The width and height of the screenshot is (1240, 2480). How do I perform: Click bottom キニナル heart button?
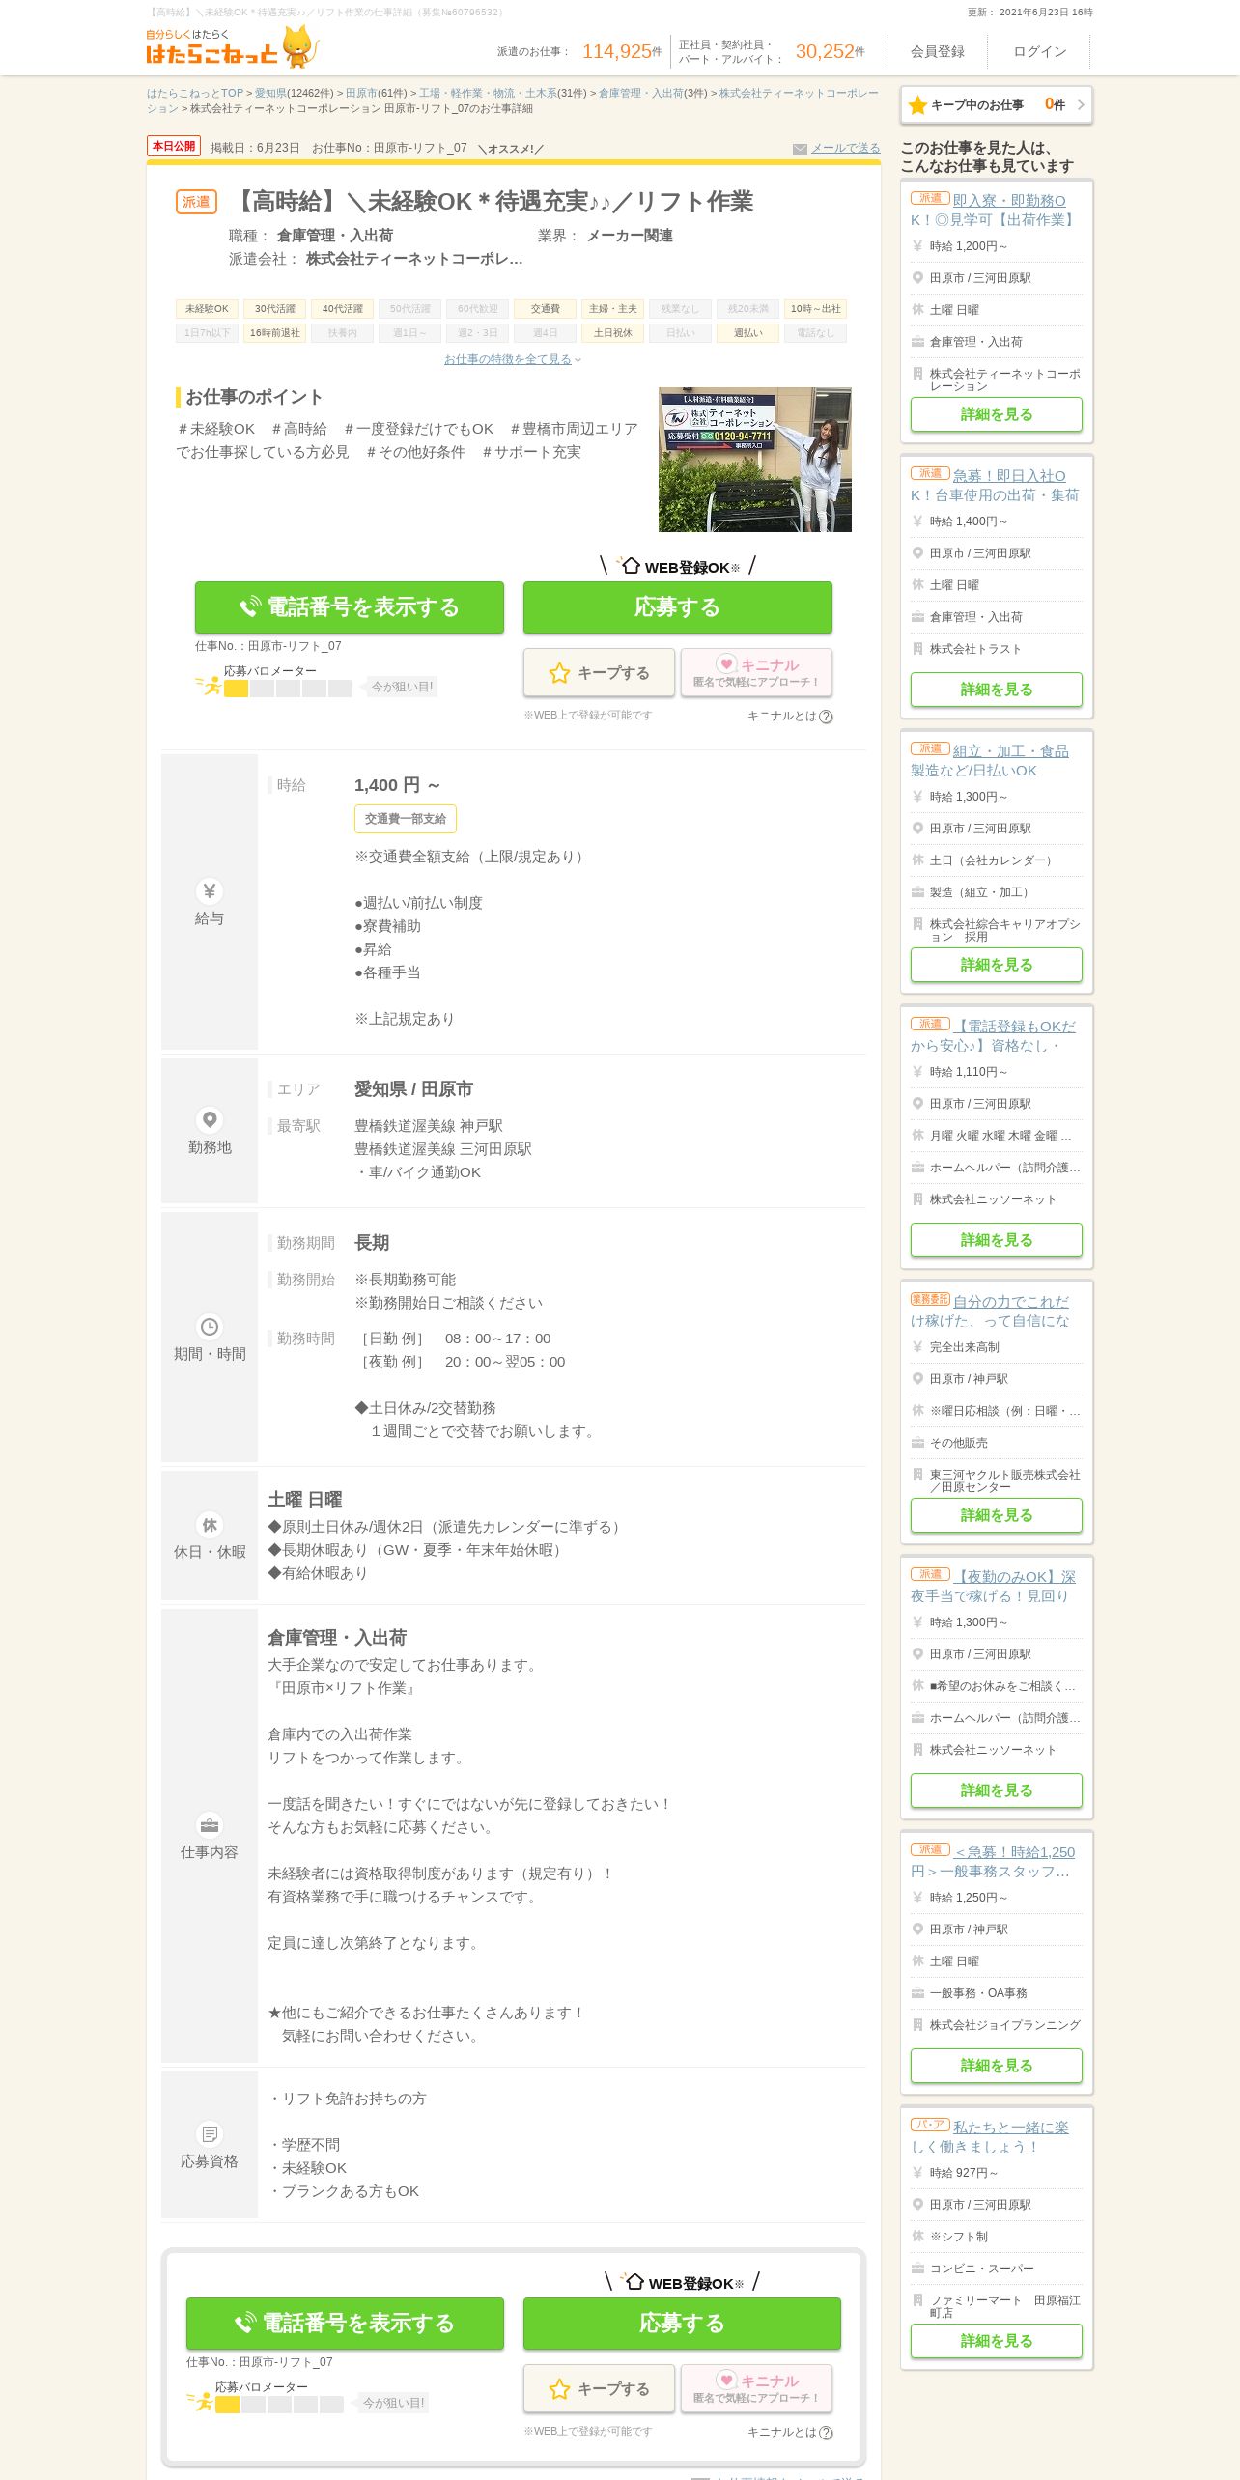click(756, 2388)
